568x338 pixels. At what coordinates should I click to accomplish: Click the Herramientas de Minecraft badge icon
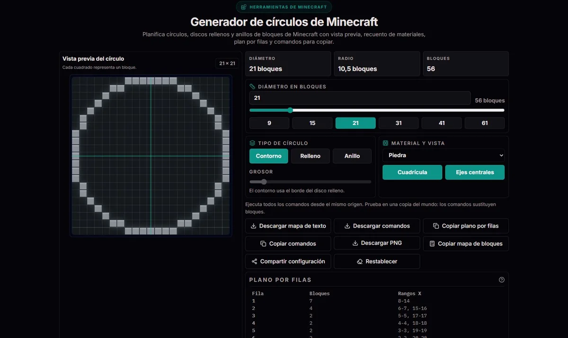click(244, 7)
